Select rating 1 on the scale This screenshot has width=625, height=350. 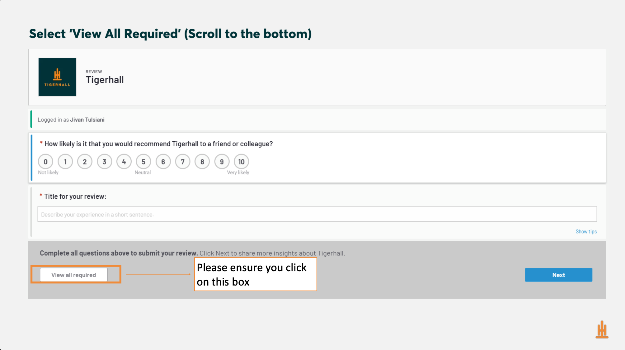pyautogui.click(x=65, y=162)
